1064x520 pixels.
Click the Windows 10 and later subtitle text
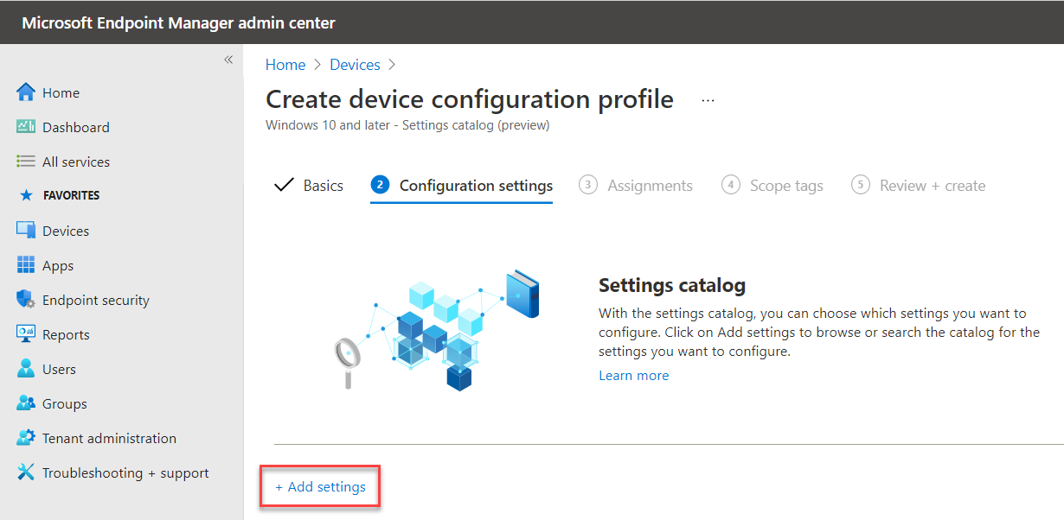click(x=407, y=125)
